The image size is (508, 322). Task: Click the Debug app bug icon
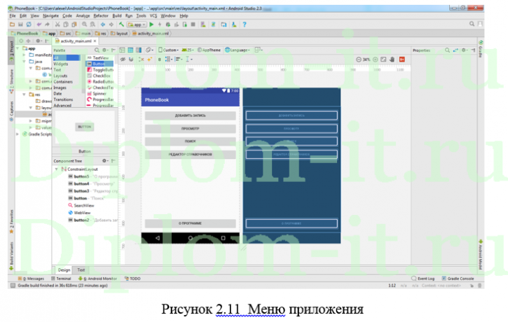[168, 24]
